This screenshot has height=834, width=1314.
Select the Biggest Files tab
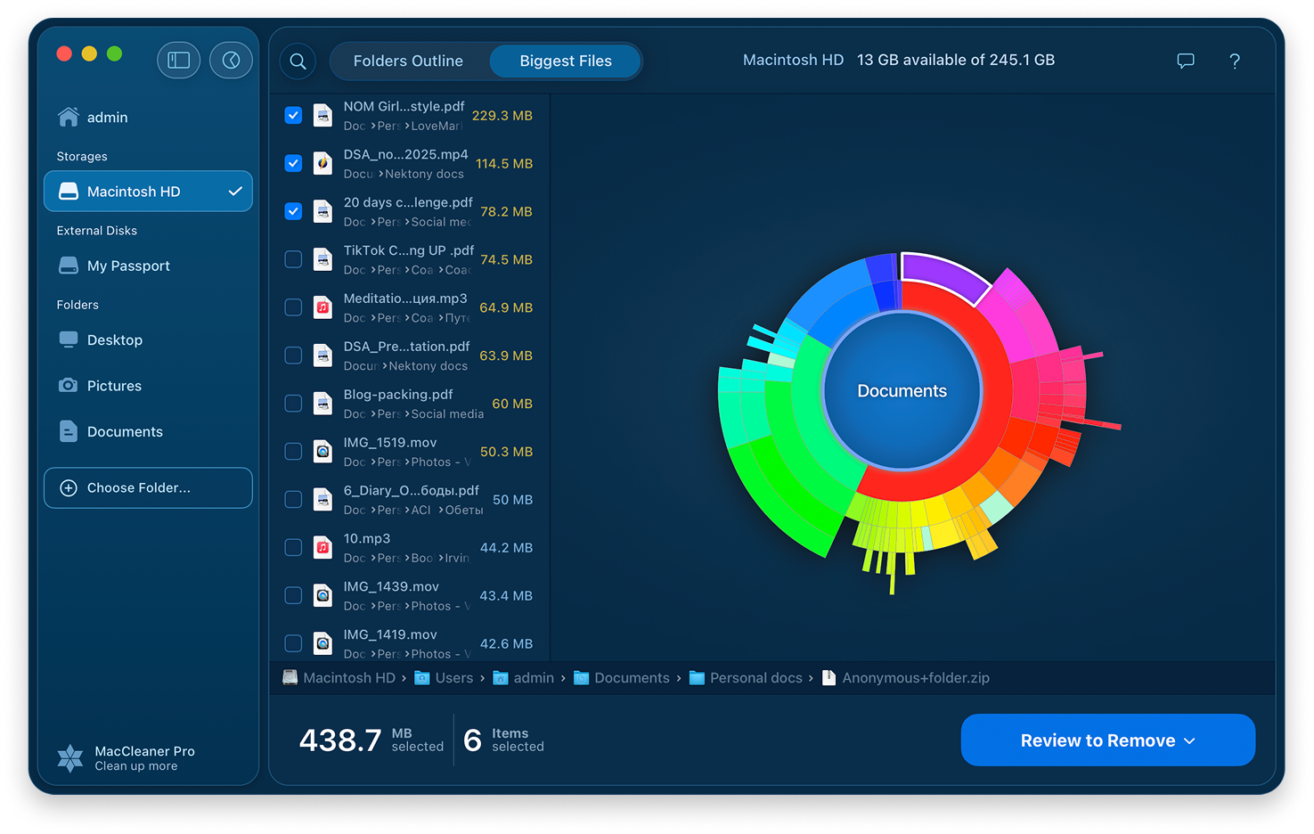[x=566, y=61]
